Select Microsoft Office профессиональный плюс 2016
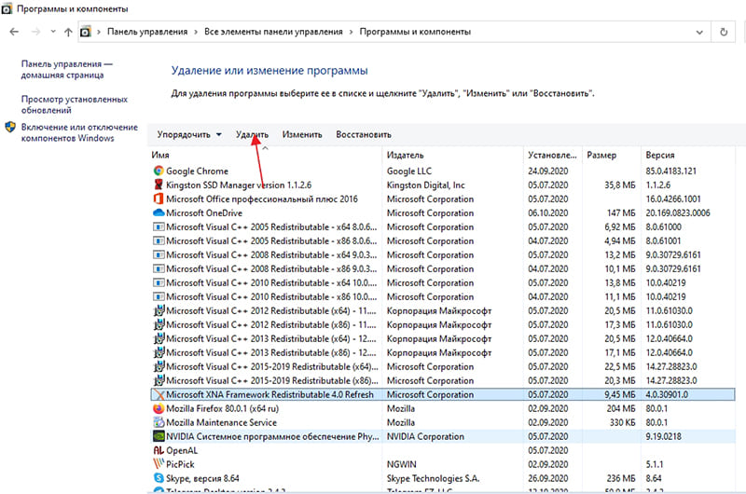This screenshot has width=746, height=494. (x=262, y=199)
